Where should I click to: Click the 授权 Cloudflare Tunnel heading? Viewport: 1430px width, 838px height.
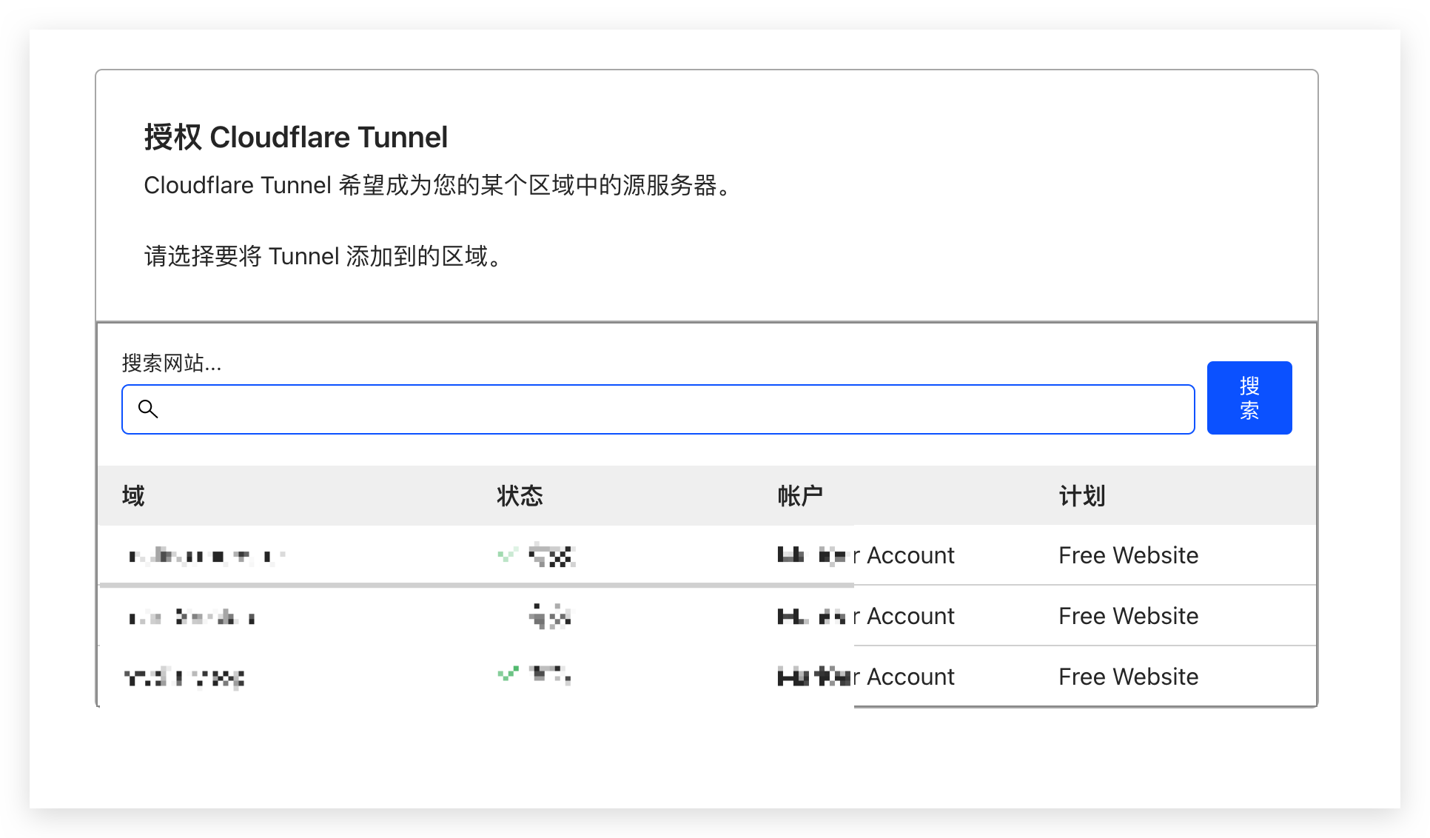tap(296, 138)
